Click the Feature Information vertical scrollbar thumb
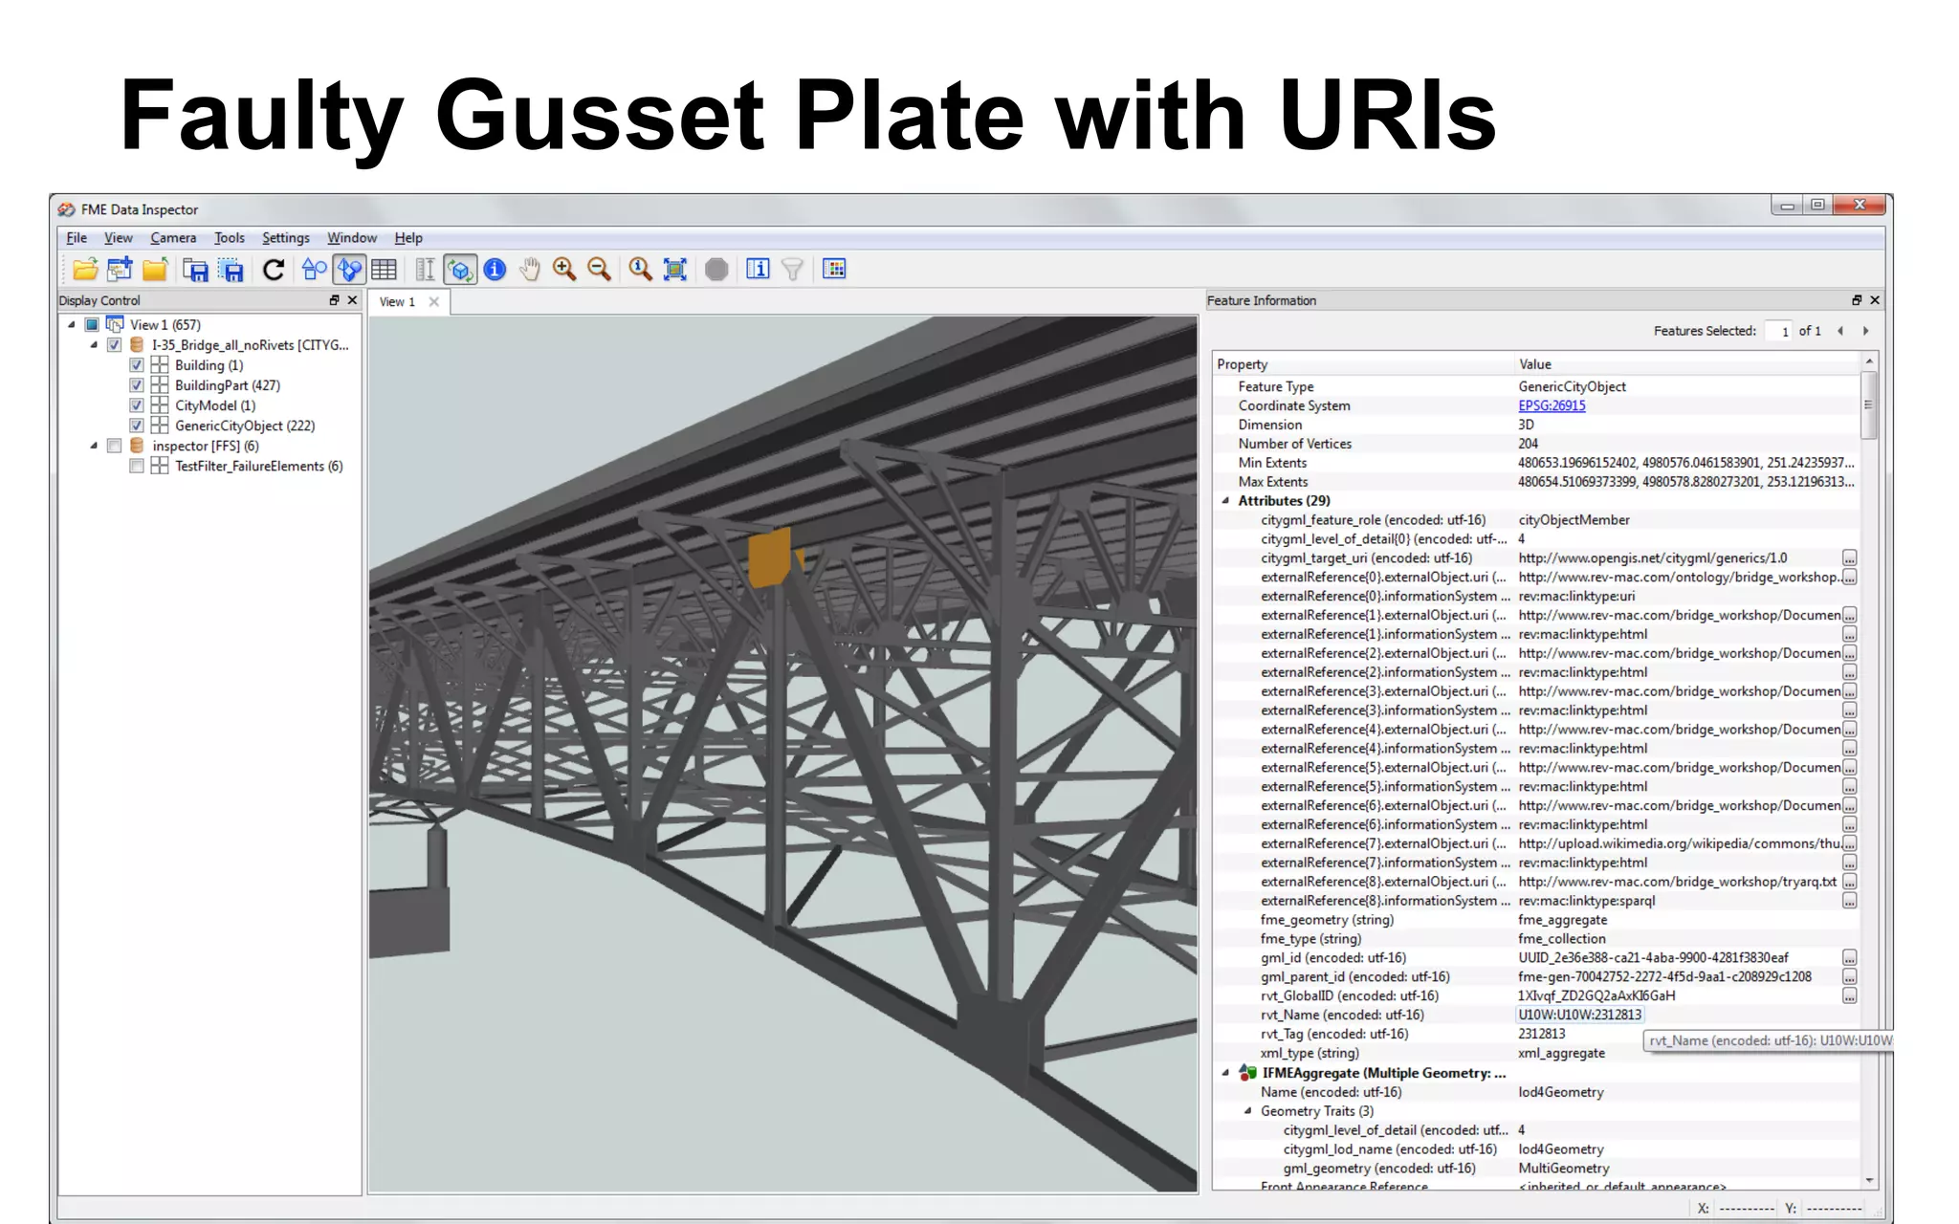Viewport: 1959px width, 1224px height. click(1869, 404)
